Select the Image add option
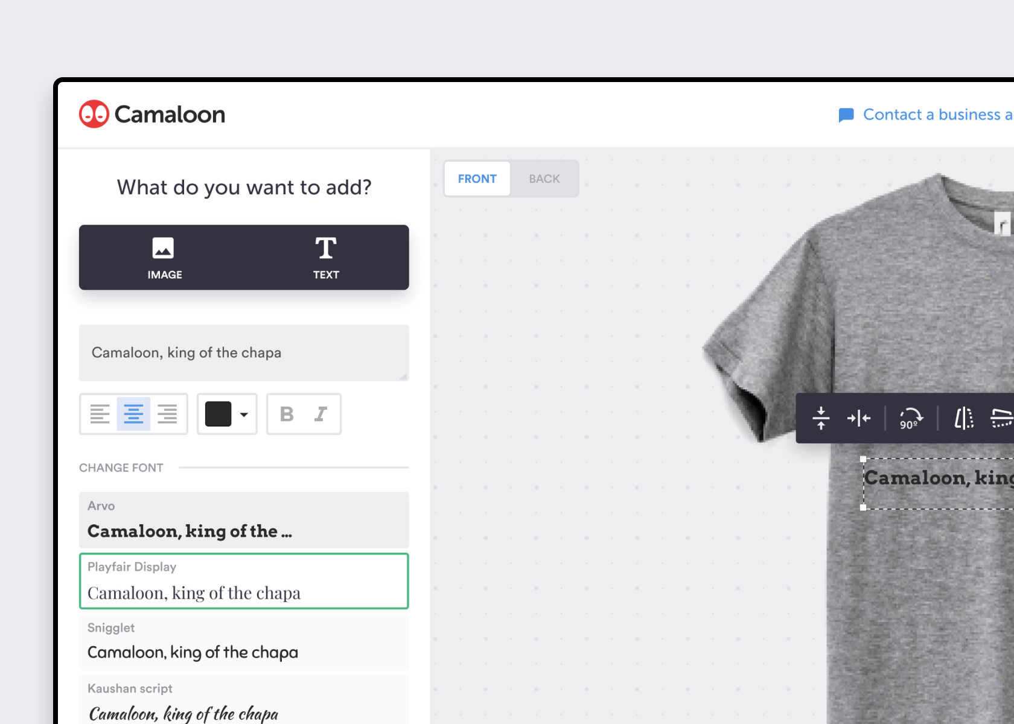This screenshot has width=1014, height=724. click(x=164, y=258)
